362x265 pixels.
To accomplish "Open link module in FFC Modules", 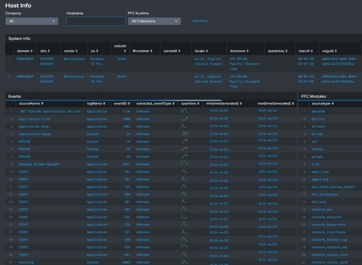I will pyautogui.click(x=315, y=164).
